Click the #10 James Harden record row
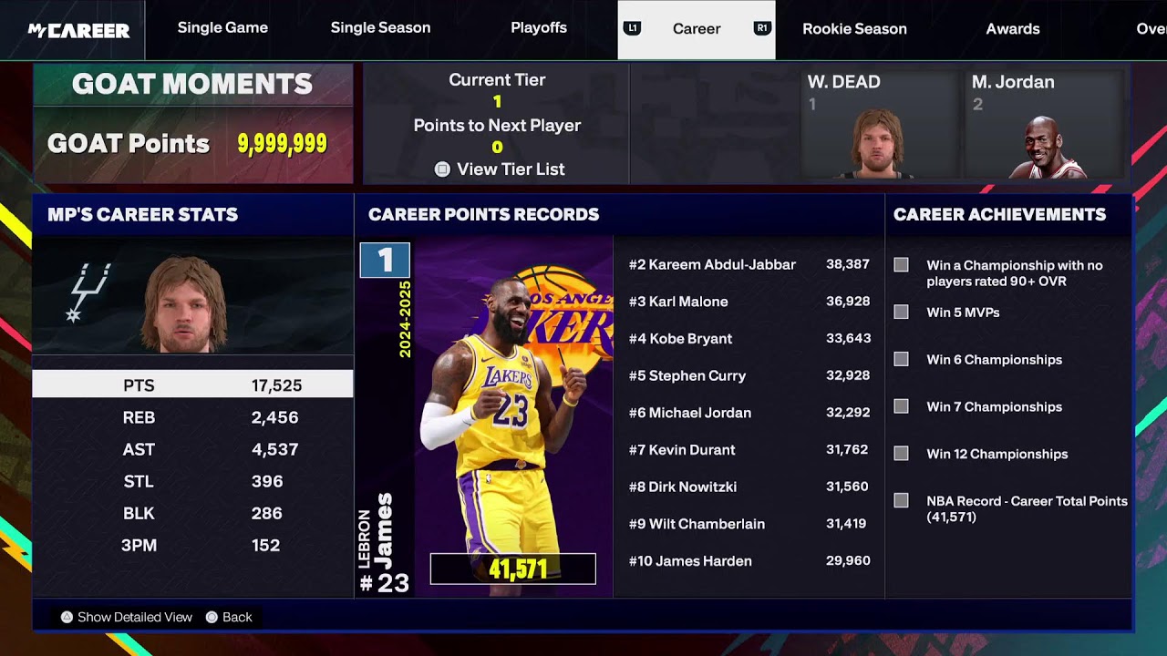The height and width of the screenshot is (656, 1167). click(x=749, y=560)
